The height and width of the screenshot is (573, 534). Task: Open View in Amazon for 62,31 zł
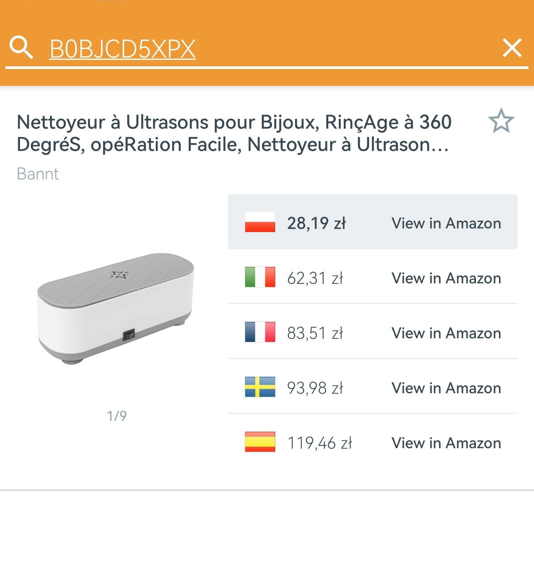pyautogui.click(x=446, y=278)
